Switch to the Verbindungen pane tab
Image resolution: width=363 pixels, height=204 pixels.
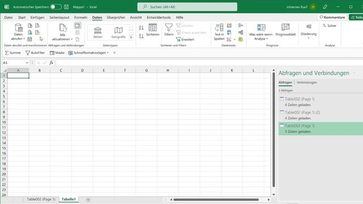coord(306,82)
